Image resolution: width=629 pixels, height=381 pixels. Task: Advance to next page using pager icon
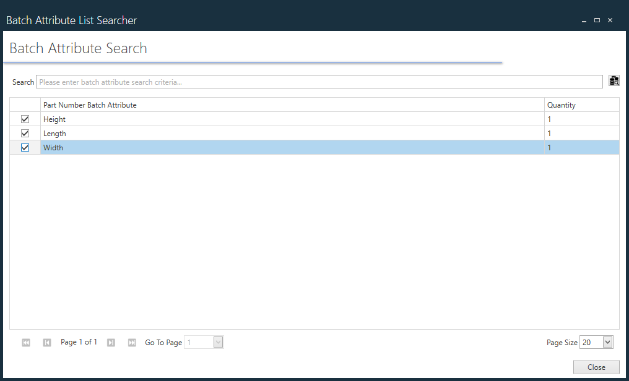click(x=111, y=342)
